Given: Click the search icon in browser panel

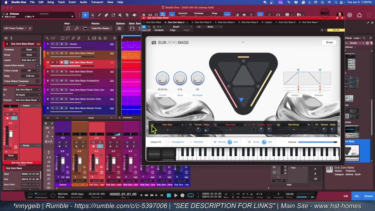Looking at the screenshot, I should coord(364,38).
